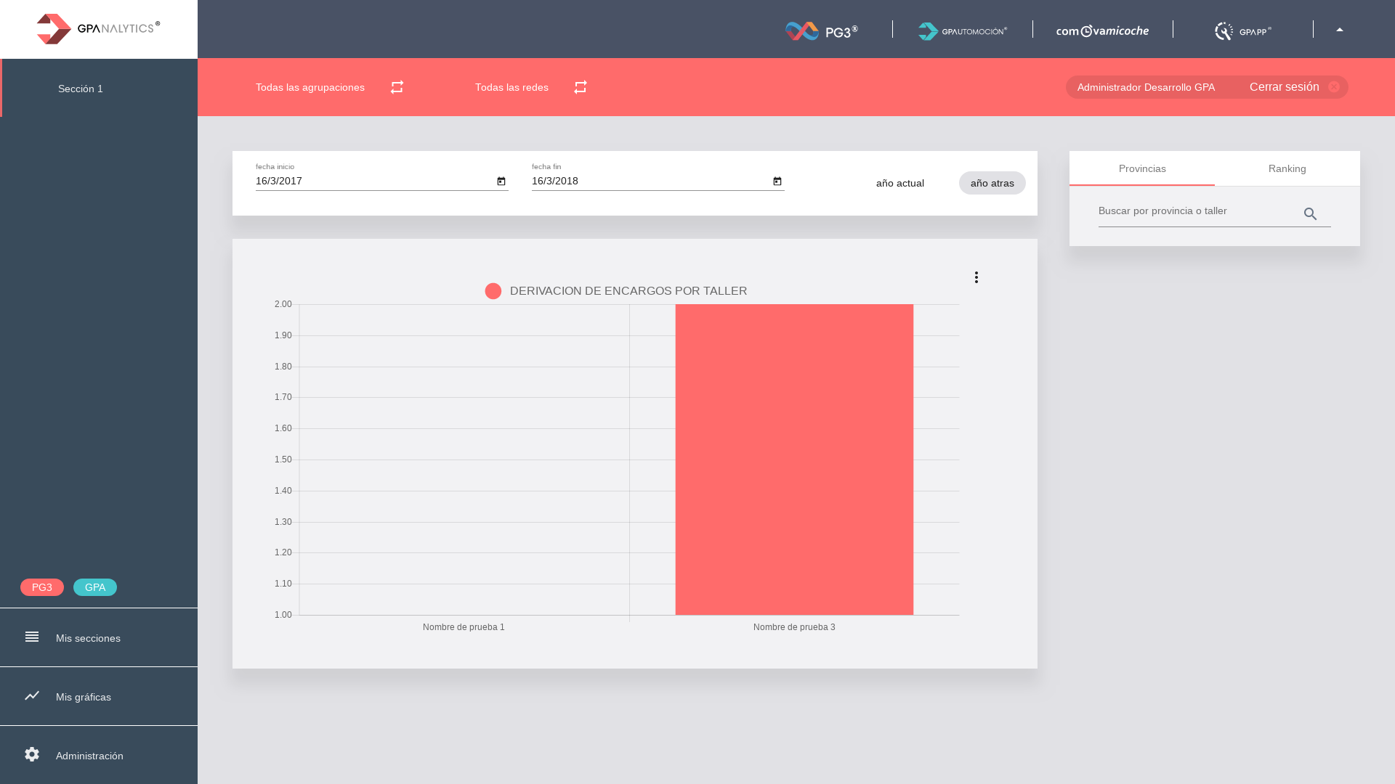Image resolution: width=1395 pixels, height=784 pixels.
Task: Select the año actual button
Action: point(899,183)
